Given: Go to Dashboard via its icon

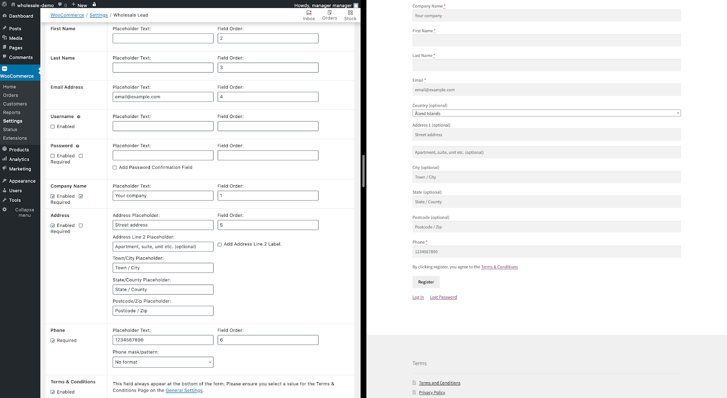Looking at the screenshot, I should pos(5,16).
